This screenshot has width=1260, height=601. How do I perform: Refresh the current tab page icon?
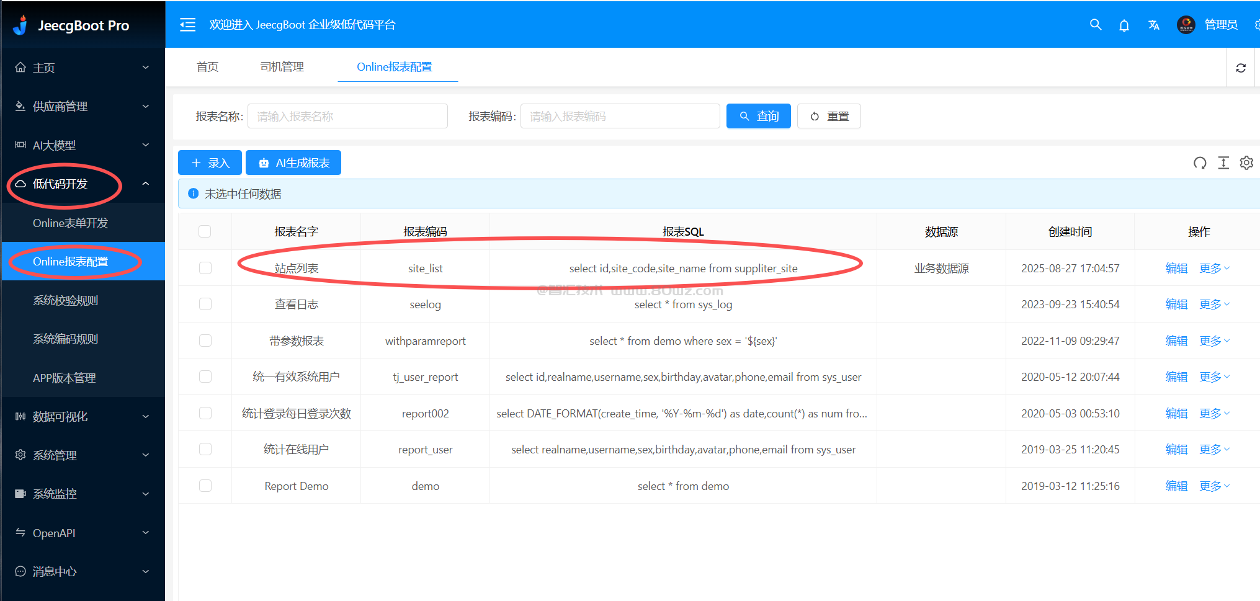(1241, 68)
